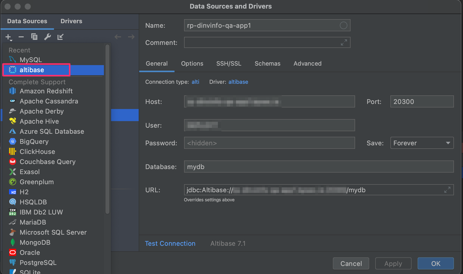Click the color circle in Name field
Screen dimensions: 463x274
click(343, 25)
